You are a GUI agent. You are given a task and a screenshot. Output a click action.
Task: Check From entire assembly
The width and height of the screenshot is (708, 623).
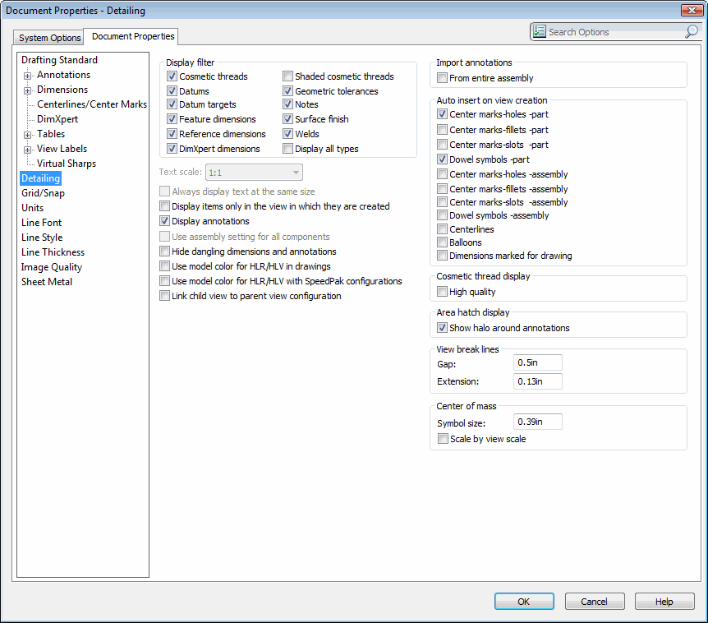[x=442, y=78]
